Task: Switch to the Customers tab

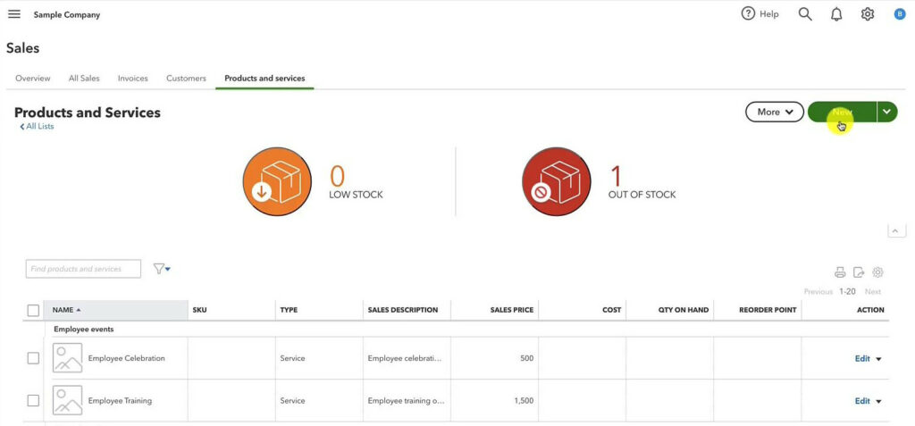Action: 186,79
